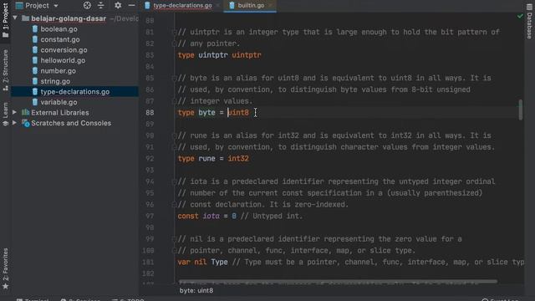Fold the byte comment at line 85
Image resolution: width=535 pixels, height=301 pixels.
[x=174, y=78]
